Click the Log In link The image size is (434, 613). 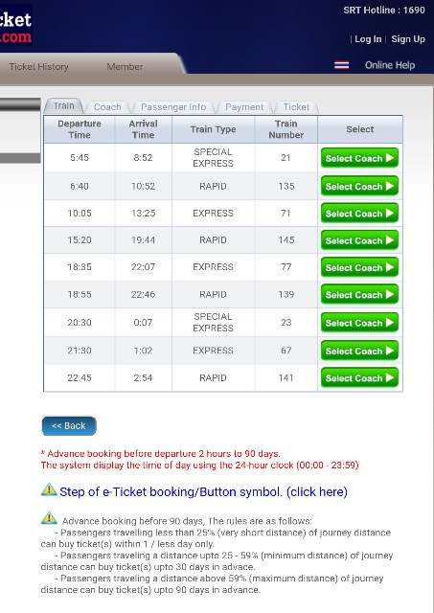pos(368,39)
